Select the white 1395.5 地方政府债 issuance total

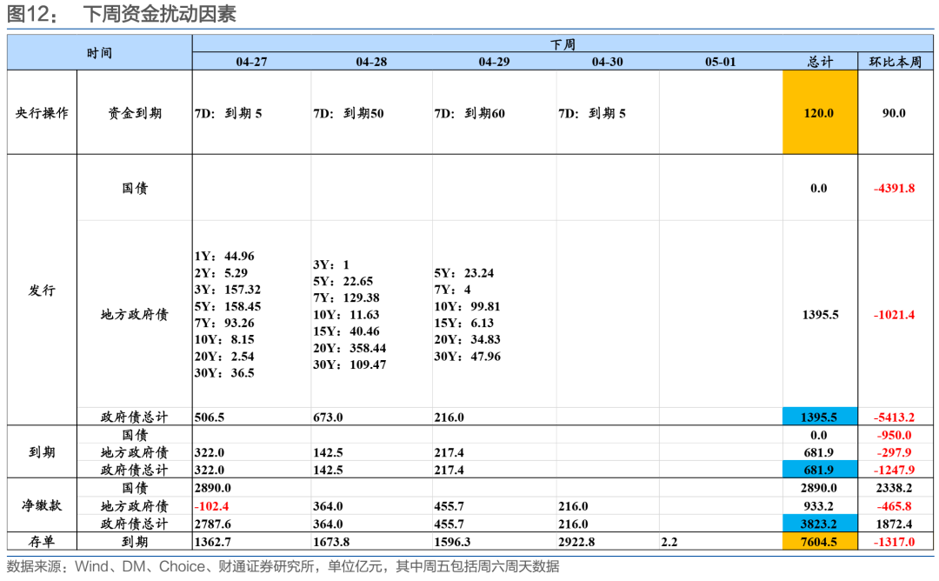(820, 315)
